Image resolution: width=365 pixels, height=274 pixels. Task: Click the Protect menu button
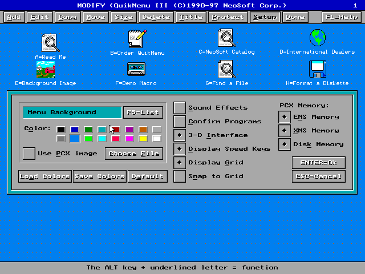[228, 17]
